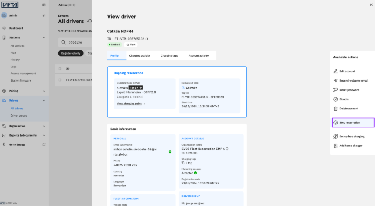Click marketing consent Accepted check icon
The width and height of the screenshot is (375, 206).
[196, 173]
